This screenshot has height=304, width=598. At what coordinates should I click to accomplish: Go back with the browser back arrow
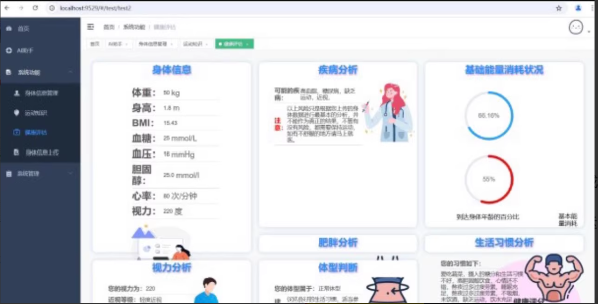pyautogui.click(x=7, y=8)
